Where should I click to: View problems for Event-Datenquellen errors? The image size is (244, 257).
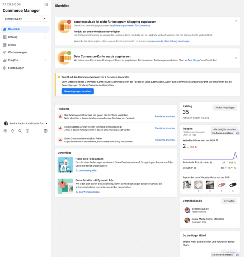[x=165, y=140]
